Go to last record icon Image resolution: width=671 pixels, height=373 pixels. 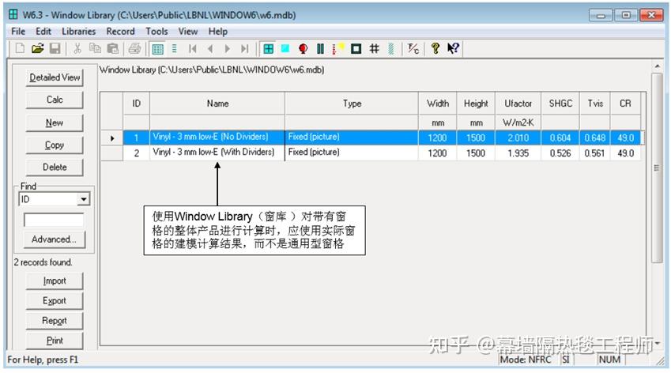244,48
